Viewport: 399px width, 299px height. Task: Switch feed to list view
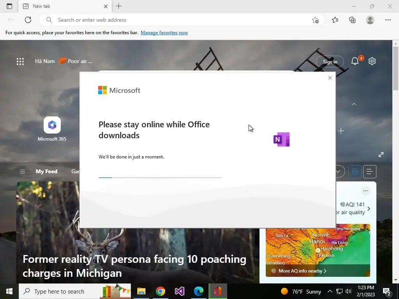pos(369,172)
